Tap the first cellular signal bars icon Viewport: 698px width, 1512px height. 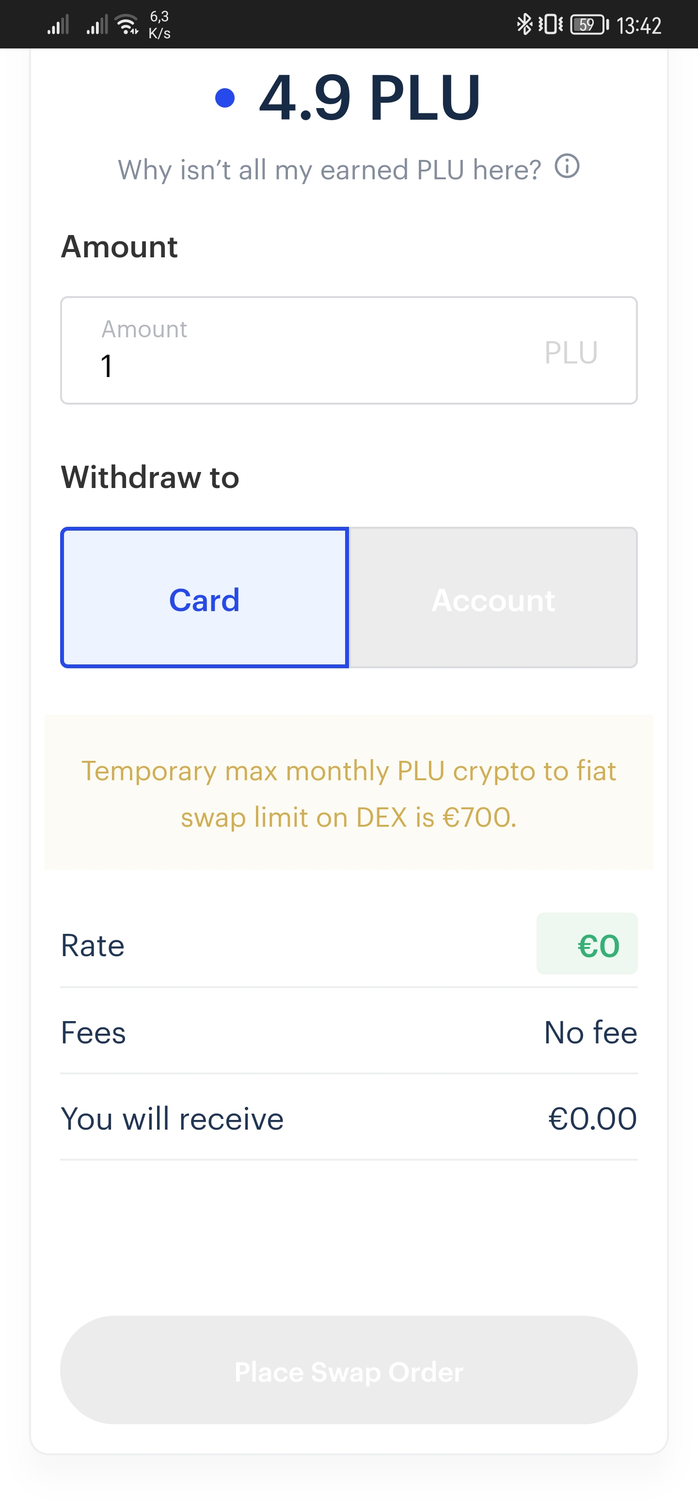click(58, 25)
